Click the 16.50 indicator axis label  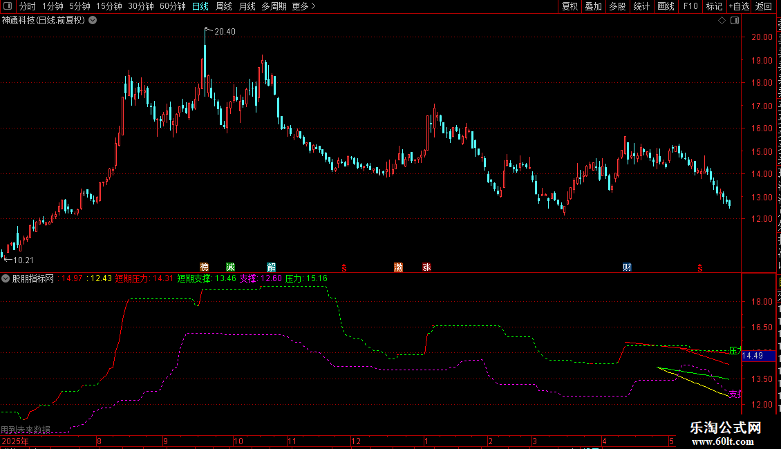coord(762,327)
